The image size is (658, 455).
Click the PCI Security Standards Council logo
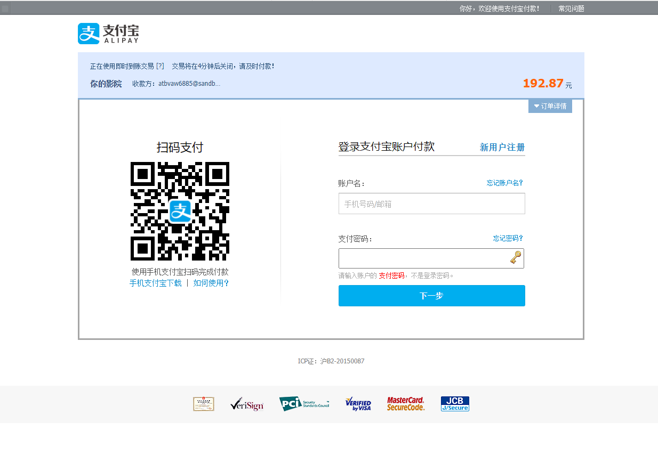click(304, 404)
